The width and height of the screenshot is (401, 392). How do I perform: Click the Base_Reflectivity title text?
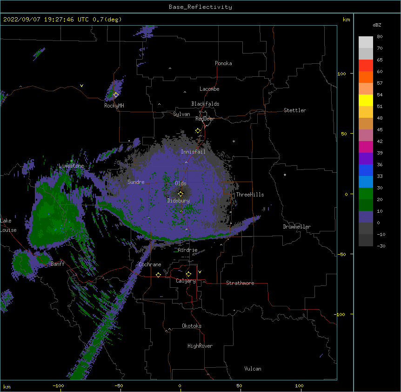pos(200,7)
